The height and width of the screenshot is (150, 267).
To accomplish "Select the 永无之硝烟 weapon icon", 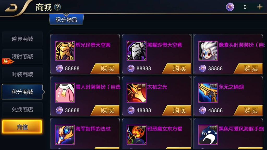I will click(208, 93).
